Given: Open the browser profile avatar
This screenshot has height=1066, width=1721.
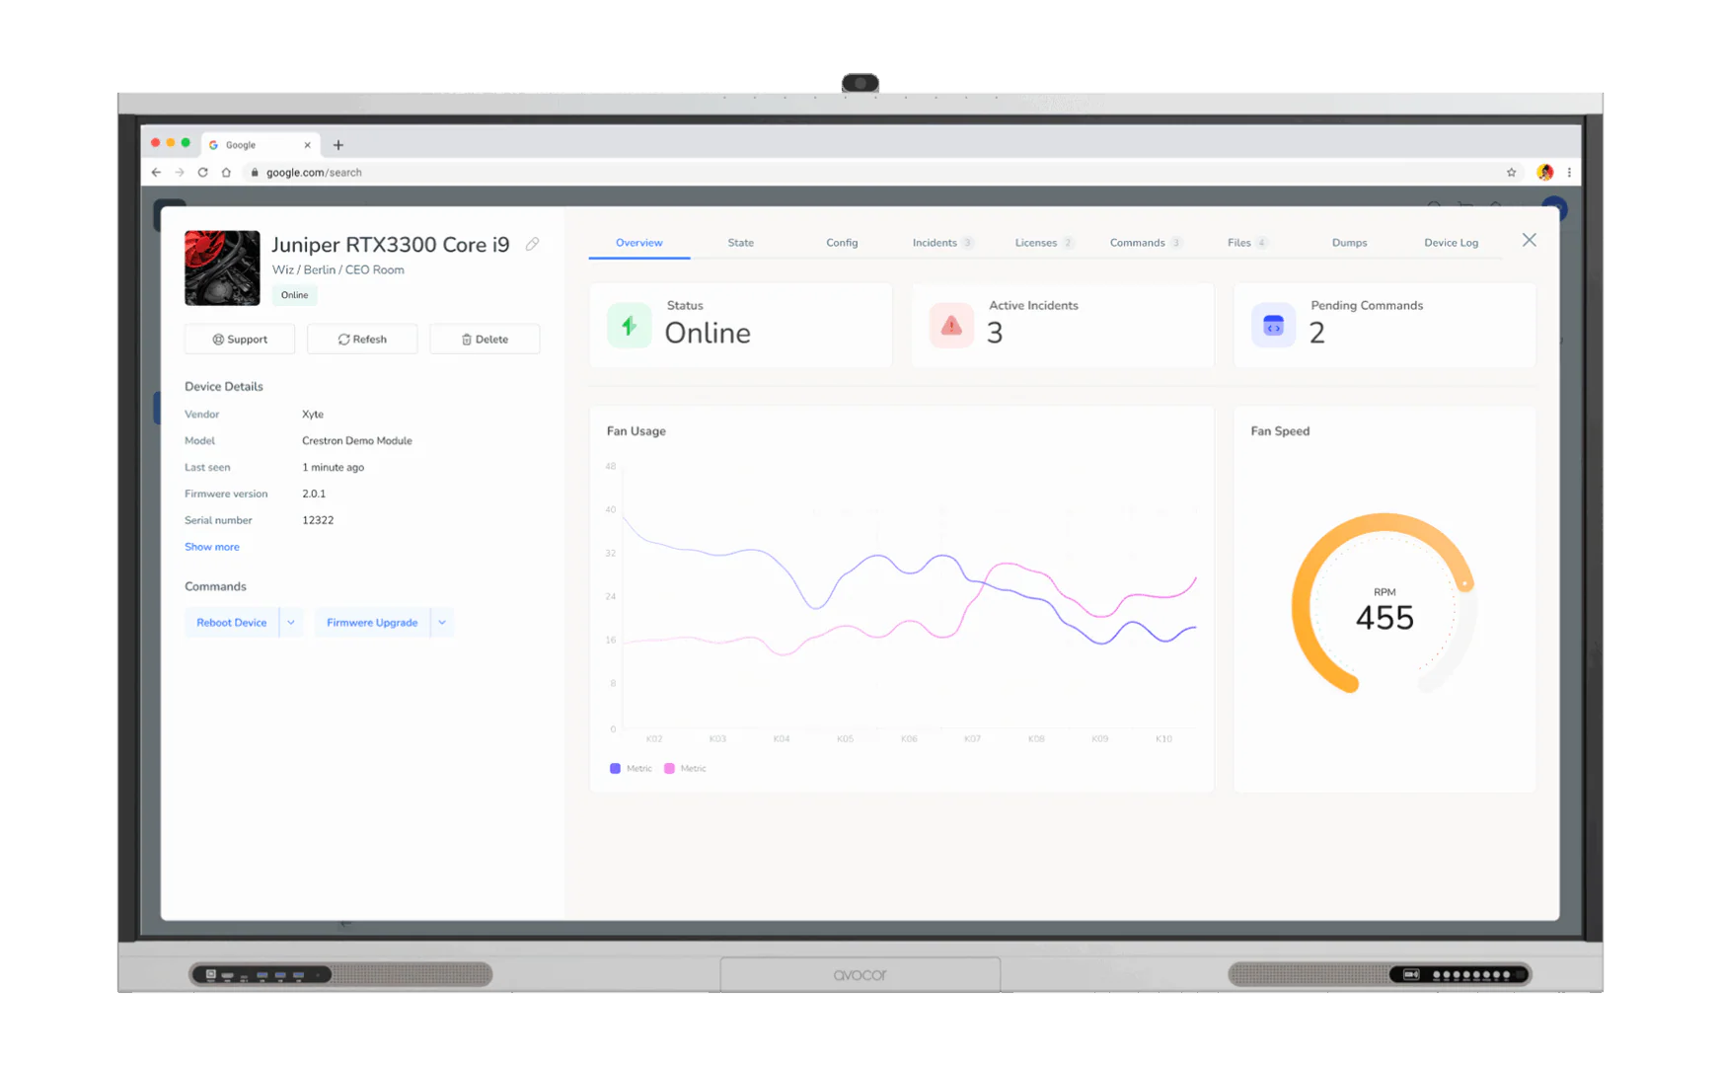Looking at the screenshot, I should [1544, 172].
